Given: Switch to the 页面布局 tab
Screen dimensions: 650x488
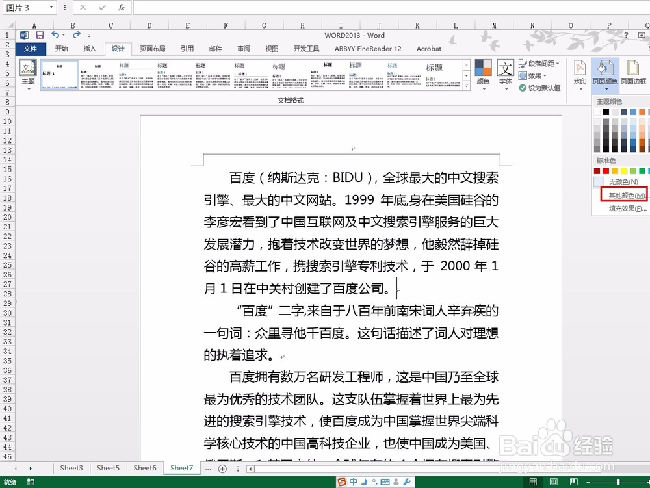Looking at the screenshot, I should [153, 49].
